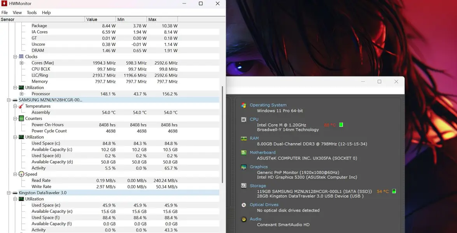Click the Audio speaker icon
This screenshot has width=457, height=233.
point(243,219)
